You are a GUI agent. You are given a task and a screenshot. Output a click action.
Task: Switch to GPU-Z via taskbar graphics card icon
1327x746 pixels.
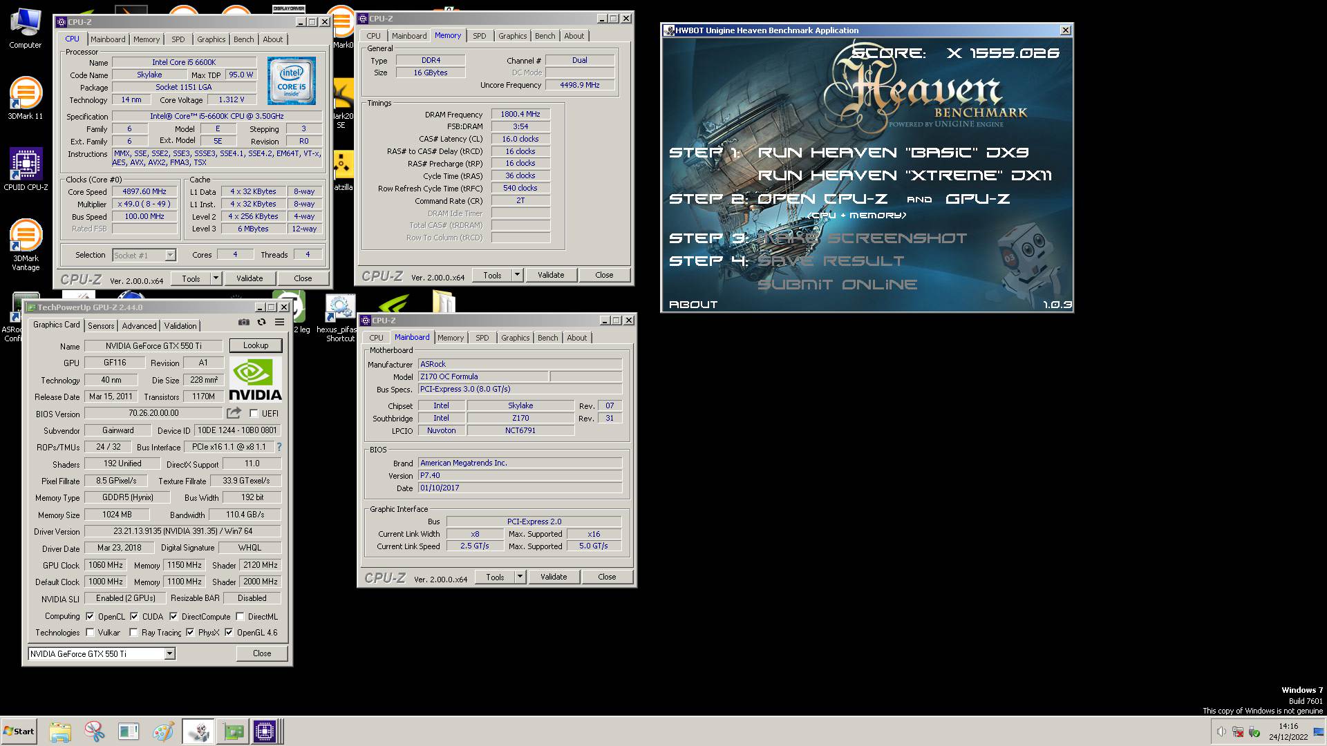click(233, 731)
